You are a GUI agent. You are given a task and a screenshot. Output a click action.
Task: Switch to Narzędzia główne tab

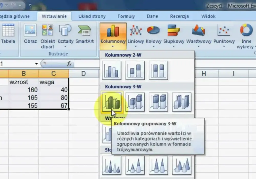pos(15,16)
